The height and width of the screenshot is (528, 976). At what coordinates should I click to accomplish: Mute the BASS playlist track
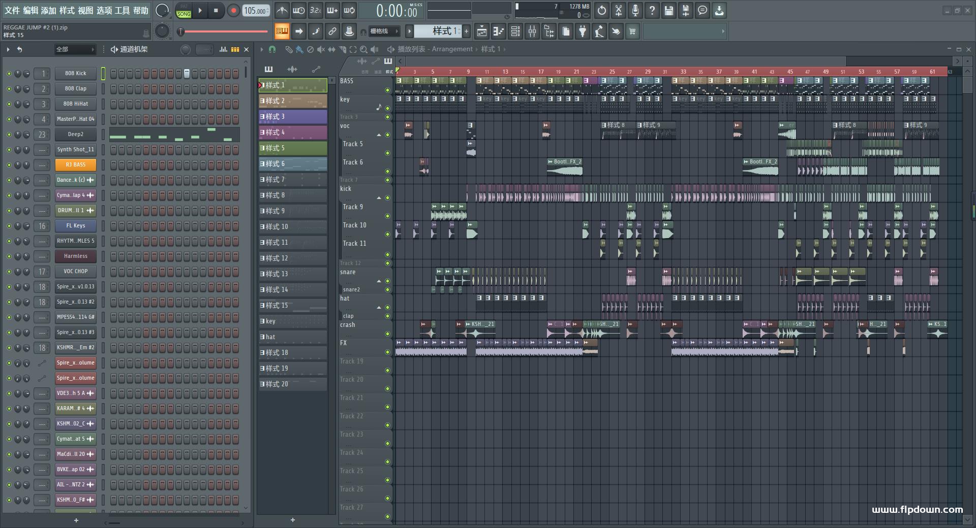387,90
